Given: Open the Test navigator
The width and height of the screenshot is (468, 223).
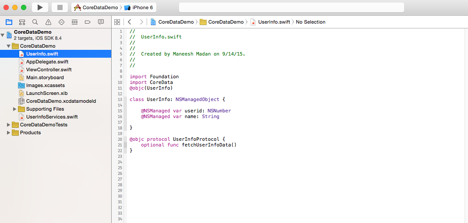Looking at the screenshot, I should coord(61,22).
